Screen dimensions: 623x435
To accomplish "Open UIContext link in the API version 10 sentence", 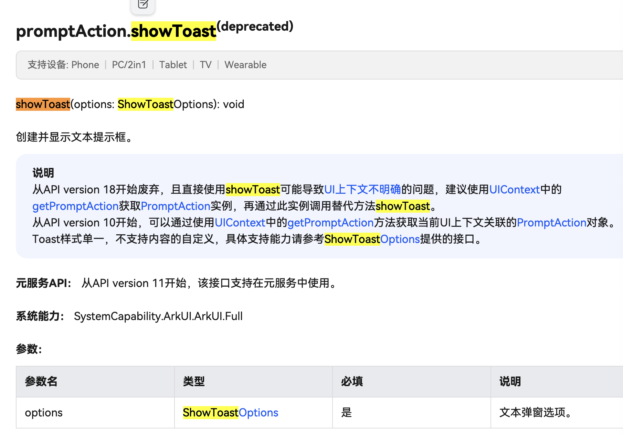I will [x=240, y=222].
